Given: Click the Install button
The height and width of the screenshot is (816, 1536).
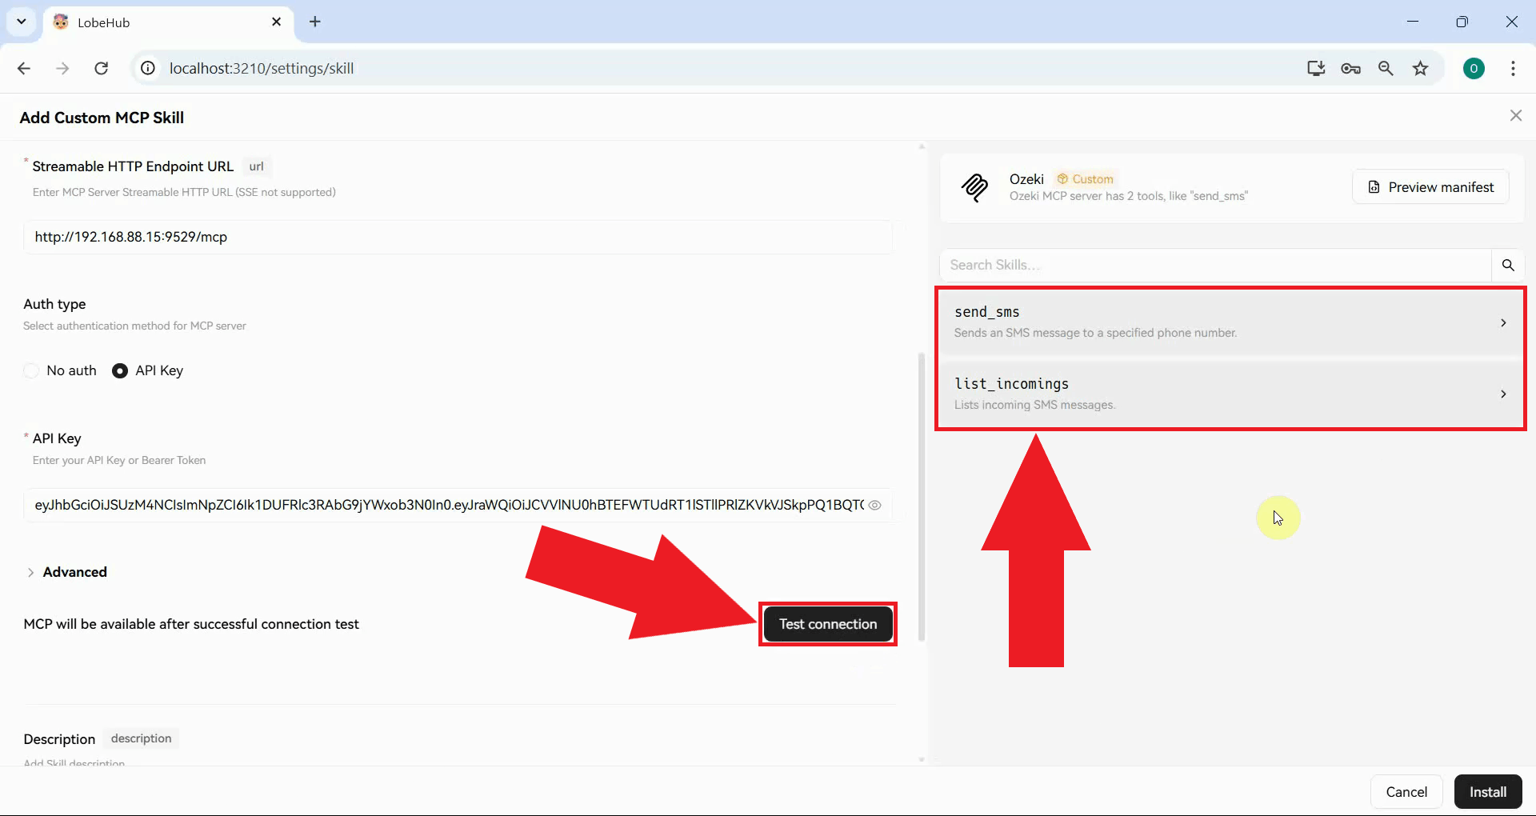Looking at the screenshot, I should coord(1488,792).
